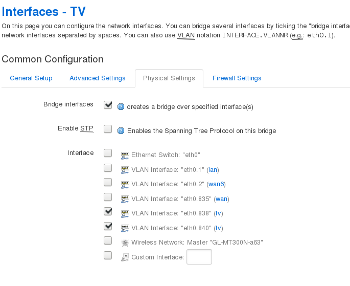Click VLAN Interface eth0.835 icon
The width and height of the screenshot is (350, 286).
(125, 199)
